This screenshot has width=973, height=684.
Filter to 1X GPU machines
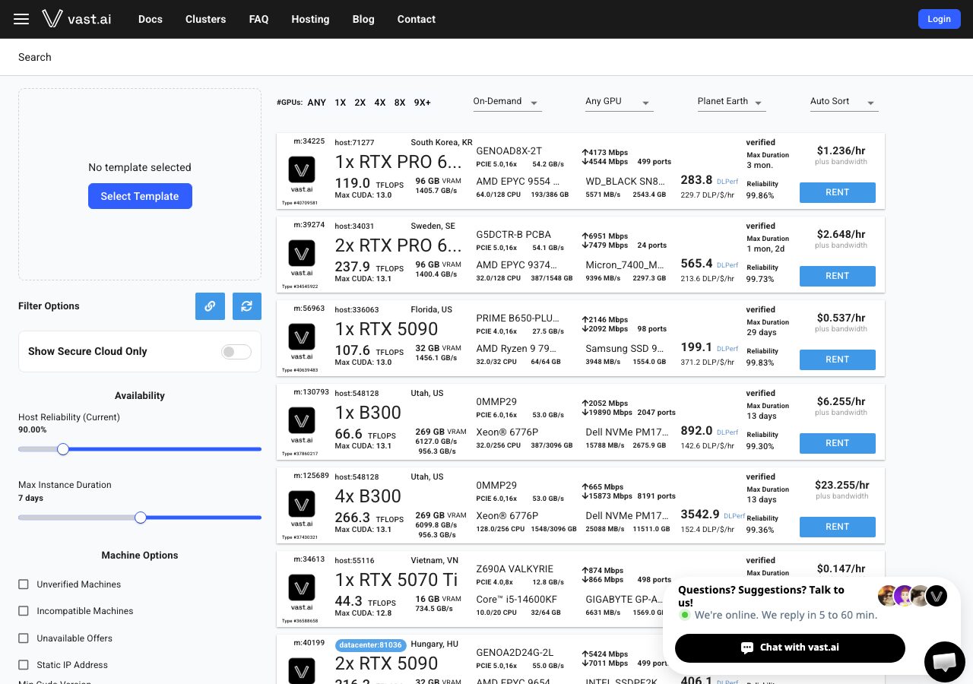coord(341,103)
